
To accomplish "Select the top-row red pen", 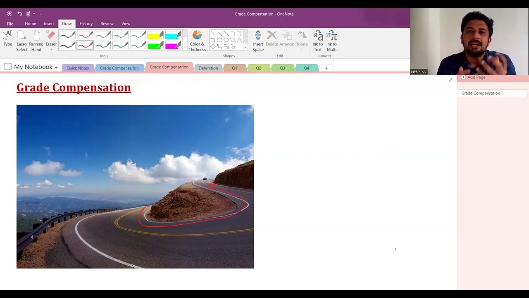I will (x=85, y=35).
